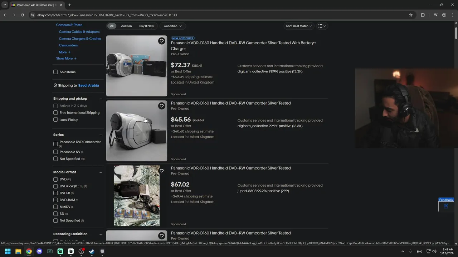Image resolution: width=458 pixels, height=257 pixels.
Task: Open the Windows Start menu
Action: [x=8, y=251]
